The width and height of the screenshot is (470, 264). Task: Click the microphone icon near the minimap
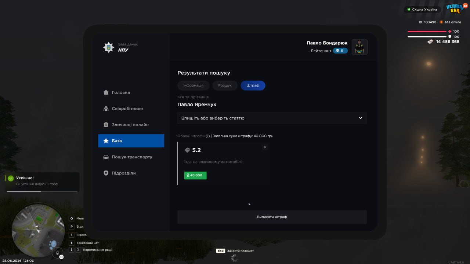coord(57,253)
